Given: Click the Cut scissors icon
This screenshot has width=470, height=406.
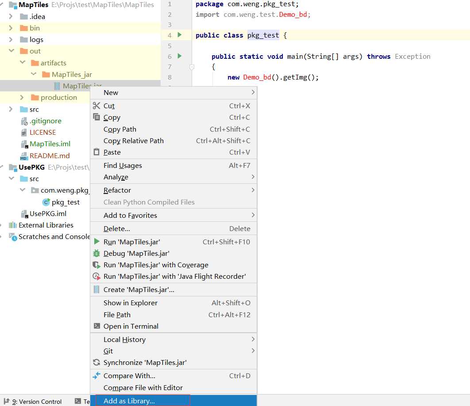Looking at the screenshot, I should pos(96,106).
